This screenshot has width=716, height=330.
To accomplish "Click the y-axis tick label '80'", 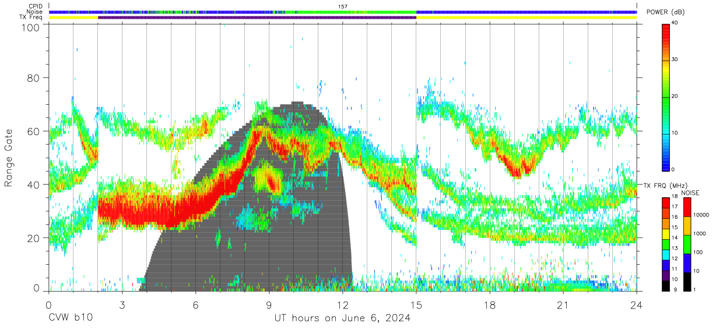I will pyautogui.click(x=33, y=78).
